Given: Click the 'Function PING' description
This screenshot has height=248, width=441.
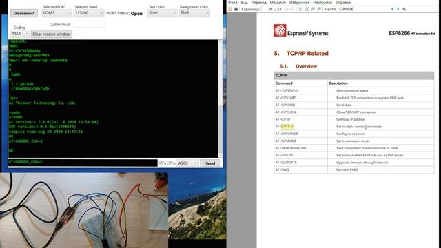Looking at the screenshot, I should 347,170.
